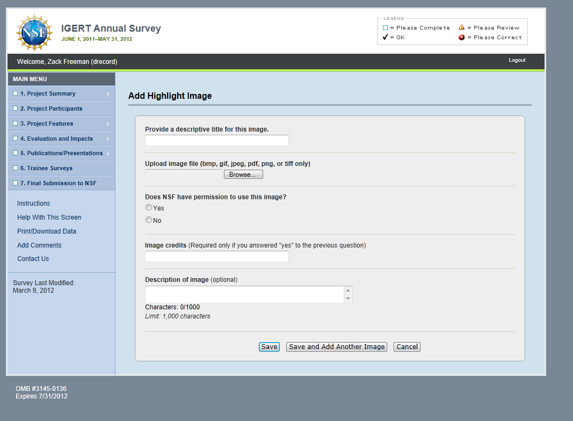Open the Evaluation and Impacts menu item

coord(56,139)
